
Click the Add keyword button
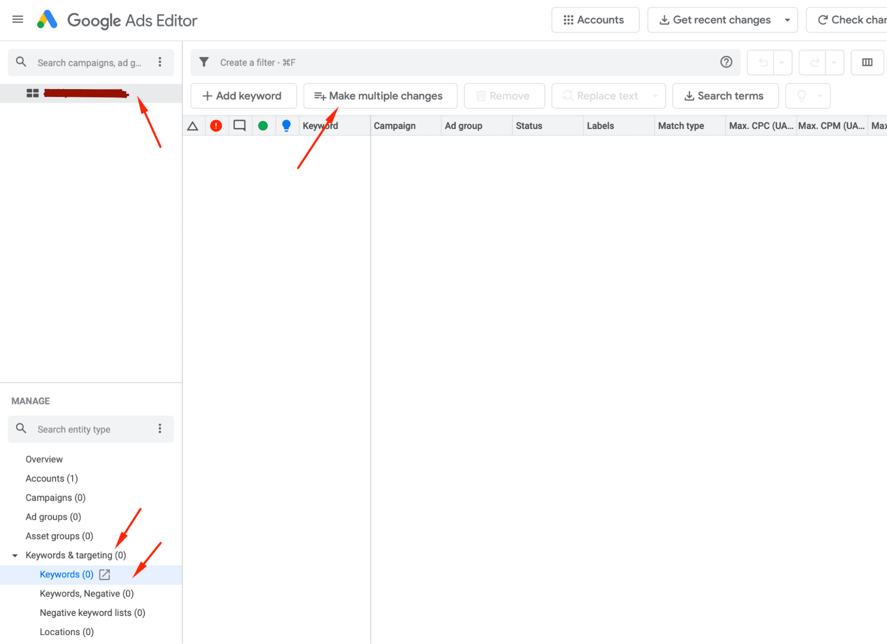(x=243, y=96)
